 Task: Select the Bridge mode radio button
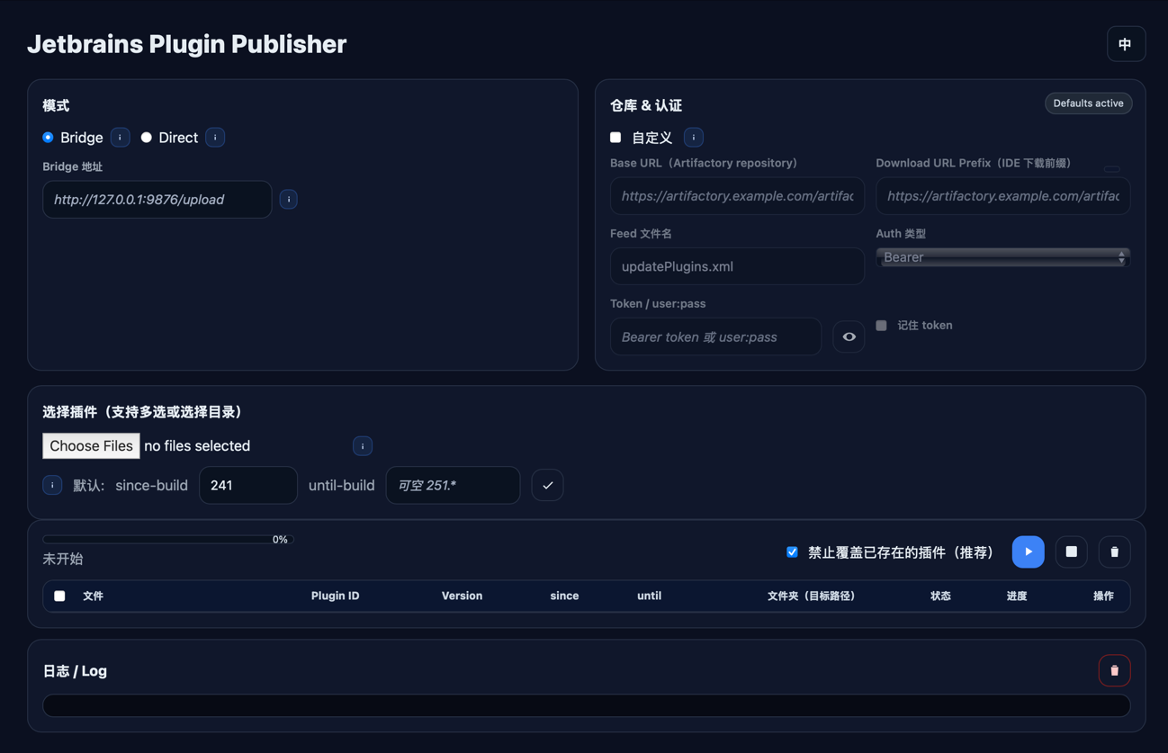tap(48, 138)
